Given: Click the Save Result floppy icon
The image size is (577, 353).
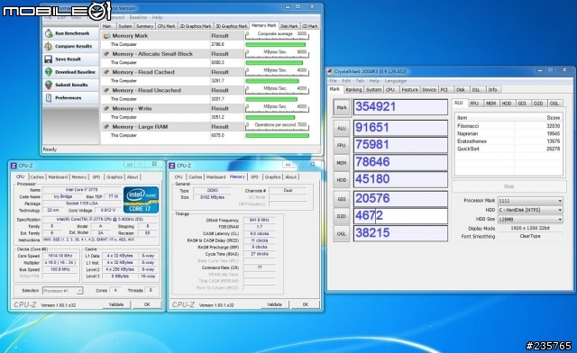Looking at the screenshot, I should [x=49, y=59].
